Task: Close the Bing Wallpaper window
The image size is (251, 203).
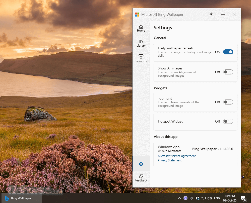Action: tap(235, 14)
